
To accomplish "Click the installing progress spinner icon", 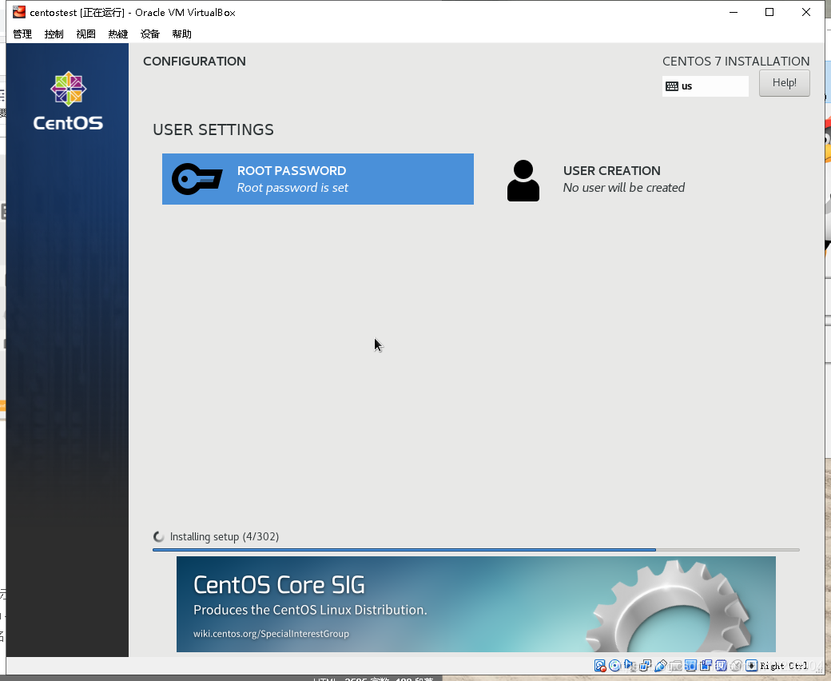I will [x=158, y=537].
